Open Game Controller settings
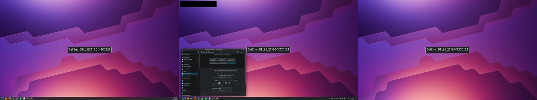This screenshot has height=100, width=537. (x=190, y=67)
